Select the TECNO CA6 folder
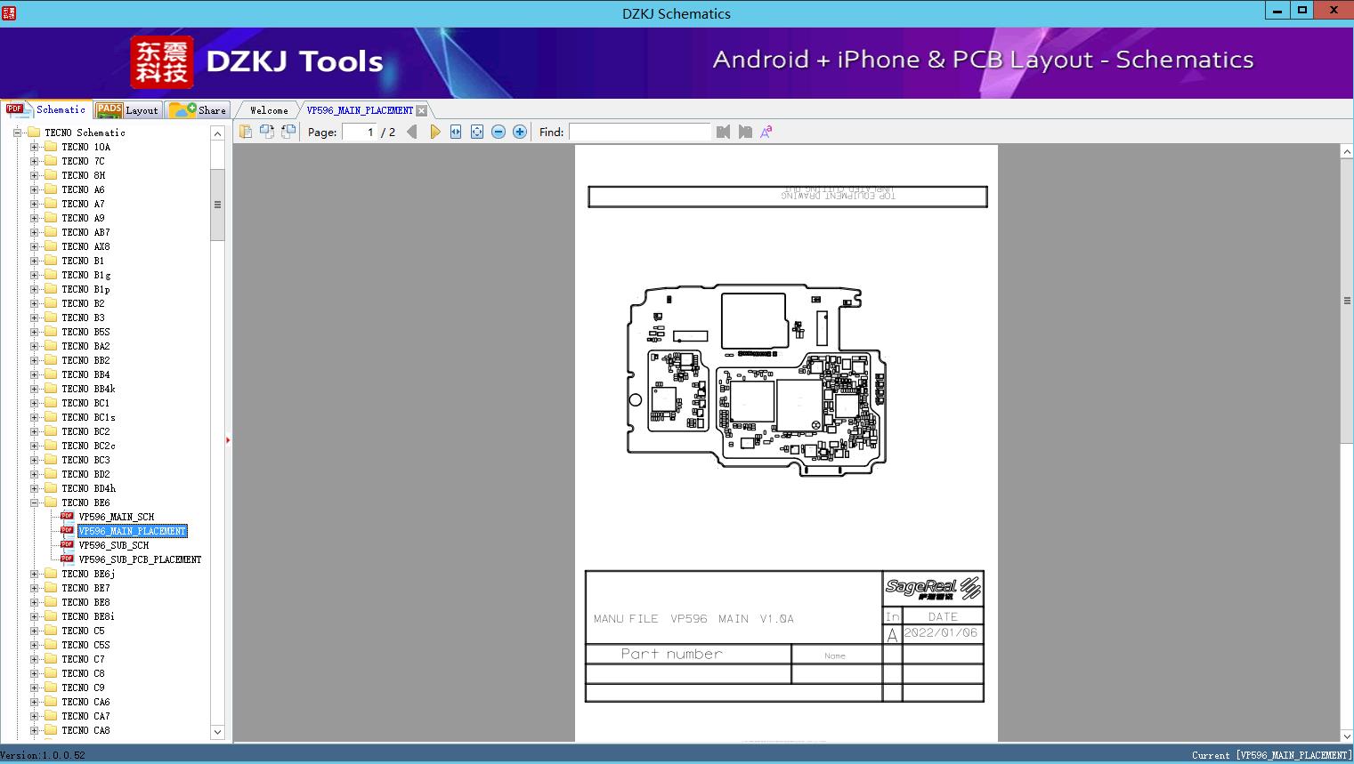 85,702
